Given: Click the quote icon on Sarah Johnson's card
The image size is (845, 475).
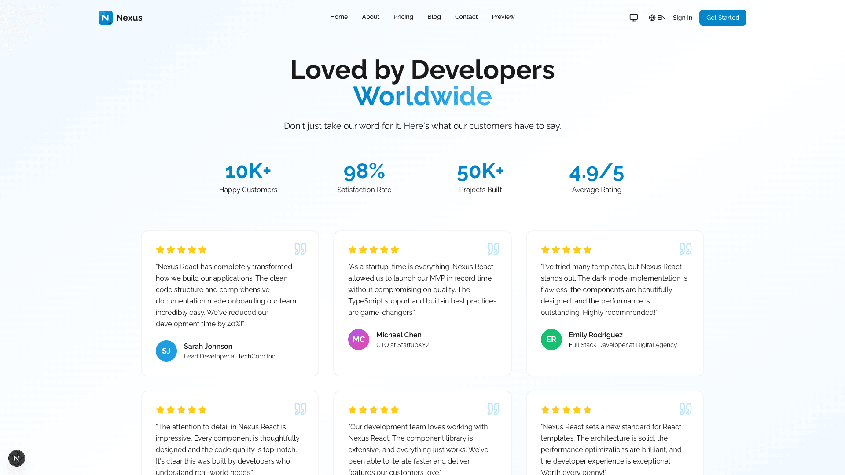Looking at the screenshot, I should tap(300, 249).
